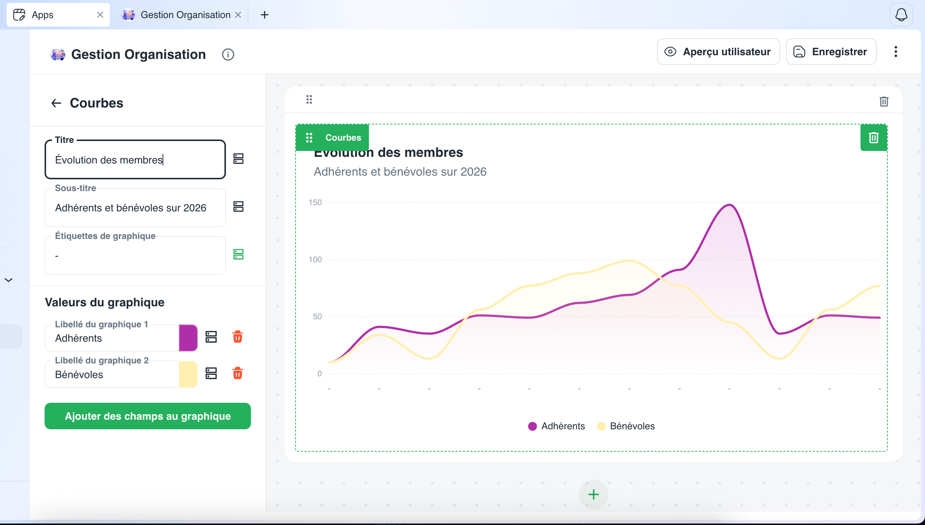Click the section drag handle dots
The image size is (925, 525).
tap(309, 99)
